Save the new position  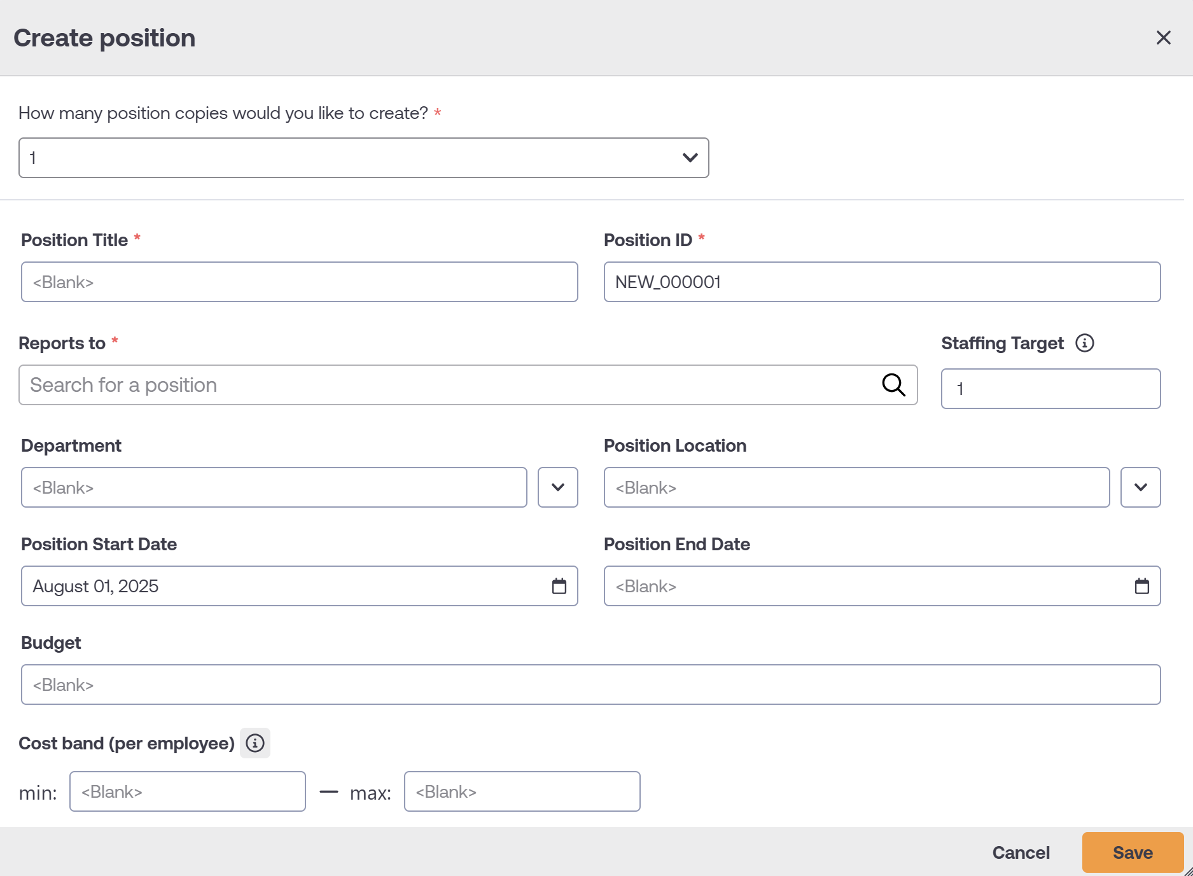[x=1132, y=852]
